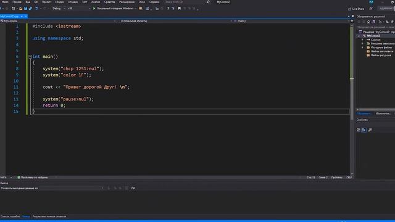Open the Справка menu
Screen dimensions: 395x222
tap(154, 2)
